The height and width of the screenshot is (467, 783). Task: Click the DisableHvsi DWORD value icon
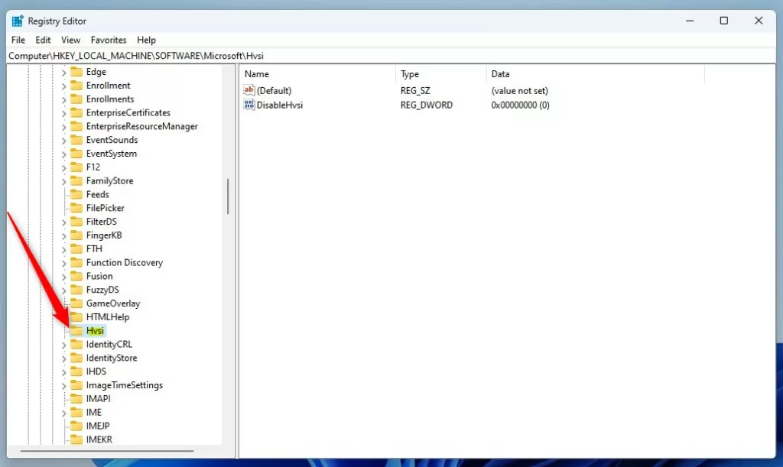click(x=249, y=105)
